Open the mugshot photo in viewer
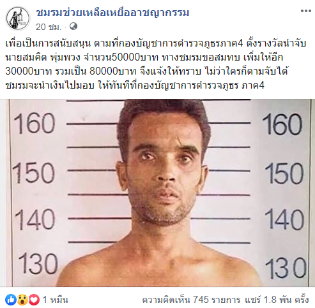315x308 pixels. pyautogui.click(x=157, y=193)
